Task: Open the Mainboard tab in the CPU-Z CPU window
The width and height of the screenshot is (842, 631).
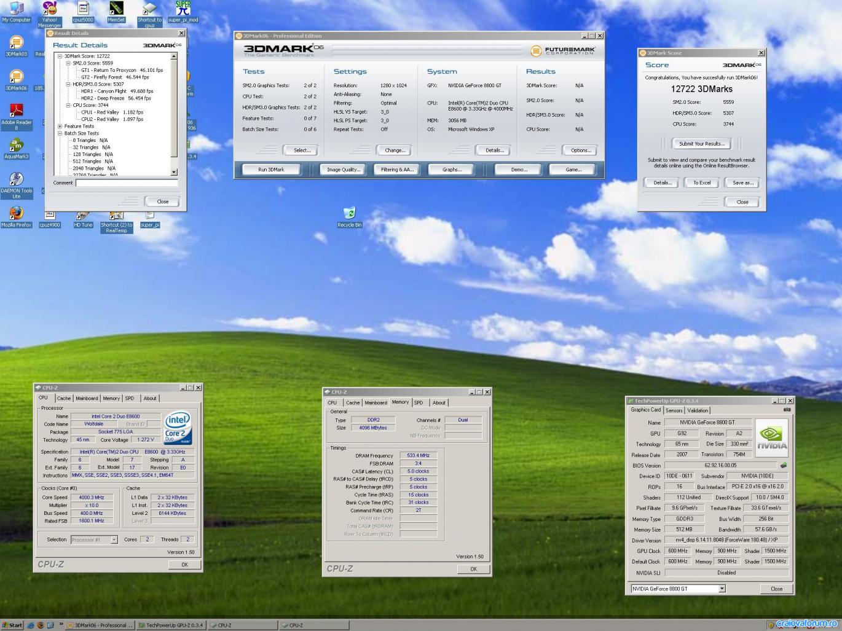Action: (x=87, y=398)
